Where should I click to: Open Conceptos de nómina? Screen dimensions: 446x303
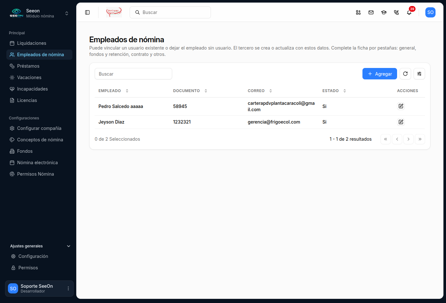[x=39, y=140]
